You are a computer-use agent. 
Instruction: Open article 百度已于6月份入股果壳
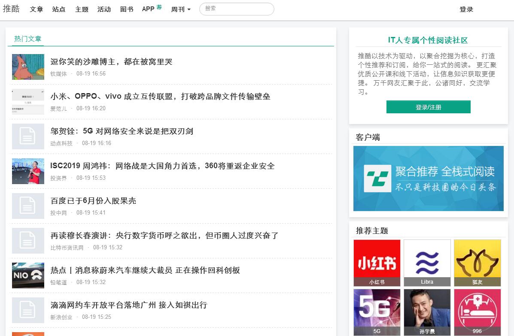(x=93, y=201)
